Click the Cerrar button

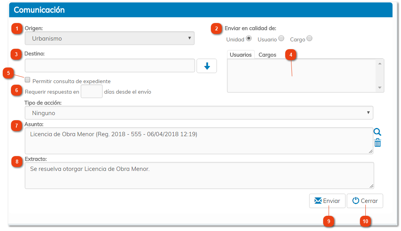[365, 201]
